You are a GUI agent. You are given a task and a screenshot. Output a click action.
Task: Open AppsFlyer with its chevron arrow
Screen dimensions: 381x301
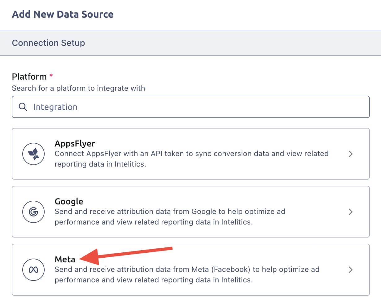coord(351,154)
